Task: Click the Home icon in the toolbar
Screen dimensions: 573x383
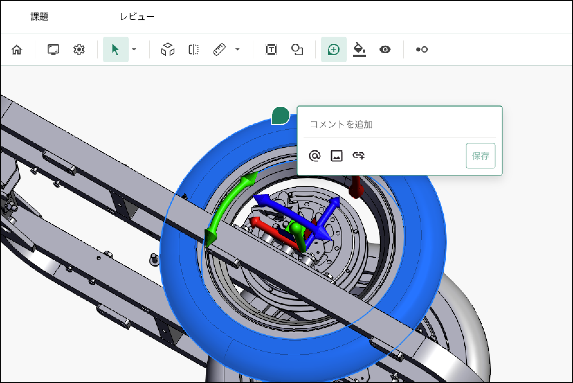Action: [x=17, y=50]
